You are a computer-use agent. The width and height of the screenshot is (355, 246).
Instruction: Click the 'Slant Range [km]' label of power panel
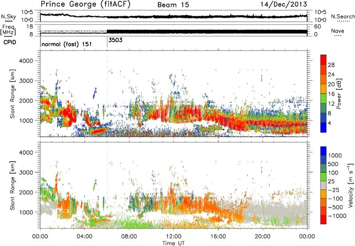click(x=12, y=94)
